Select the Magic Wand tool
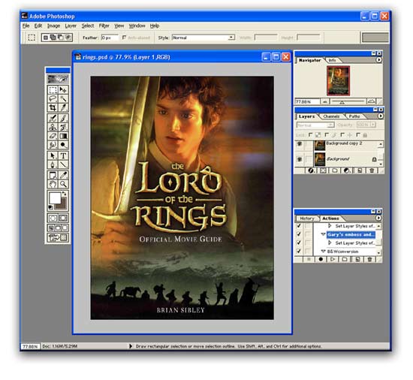This screenshot has height=380, width=413. point(63,98)
